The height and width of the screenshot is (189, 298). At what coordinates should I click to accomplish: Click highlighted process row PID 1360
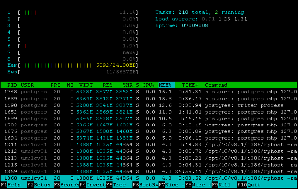click(x=149, y=178)
